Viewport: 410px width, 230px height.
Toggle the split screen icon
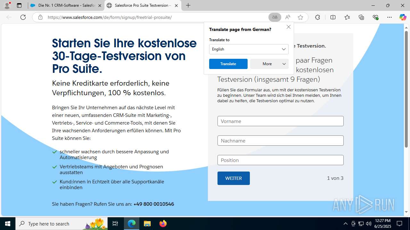coord(333,17)
